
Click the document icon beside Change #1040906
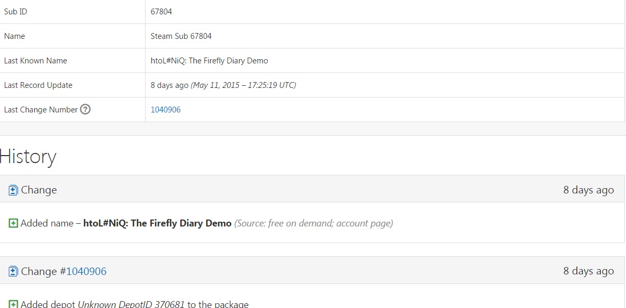(13, 272)
